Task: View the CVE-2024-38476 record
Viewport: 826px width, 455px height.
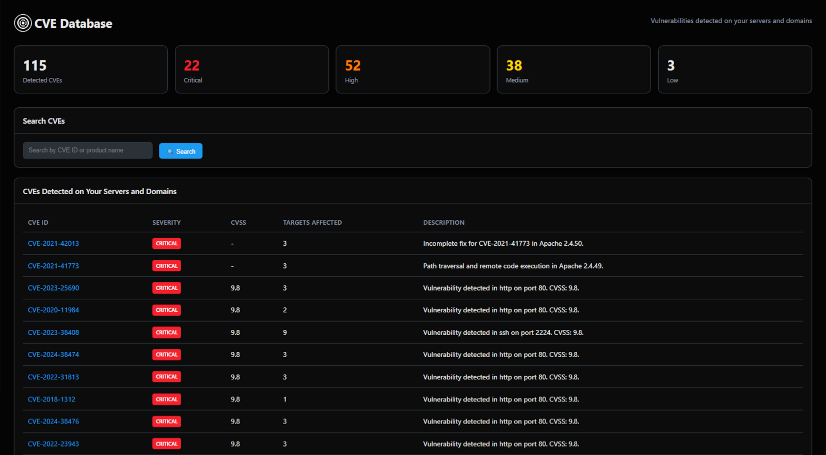Action: coord(53,422)
